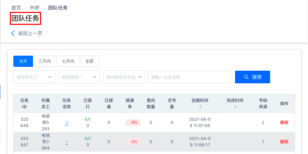Focus the 请输入任务名称 input field

pos(190,77)
